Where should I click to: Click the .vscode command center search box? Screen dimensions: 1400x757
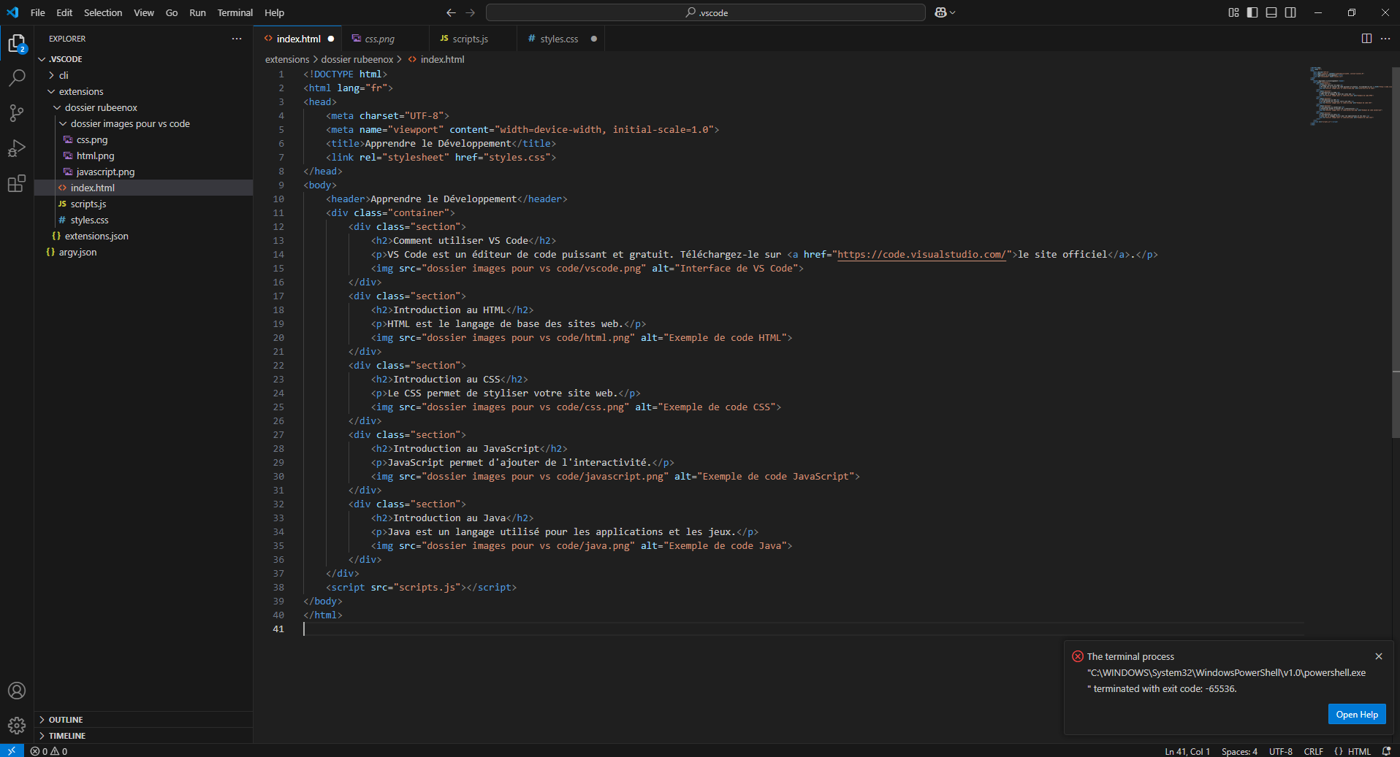pos(706,12)
